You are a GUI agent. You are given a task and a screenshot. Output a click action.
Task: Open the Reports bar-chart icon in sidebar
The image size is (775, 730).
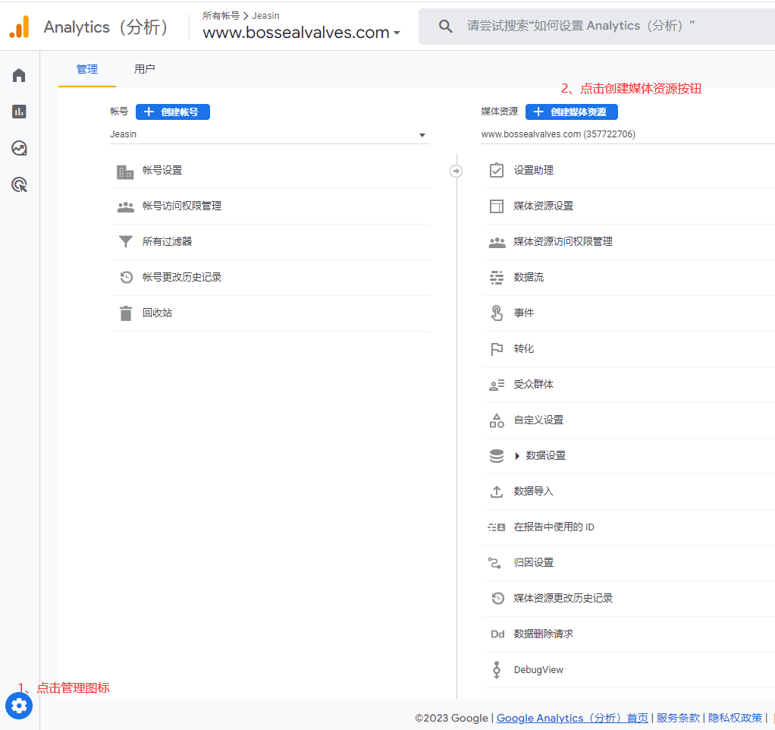click(x=19, y=112)
